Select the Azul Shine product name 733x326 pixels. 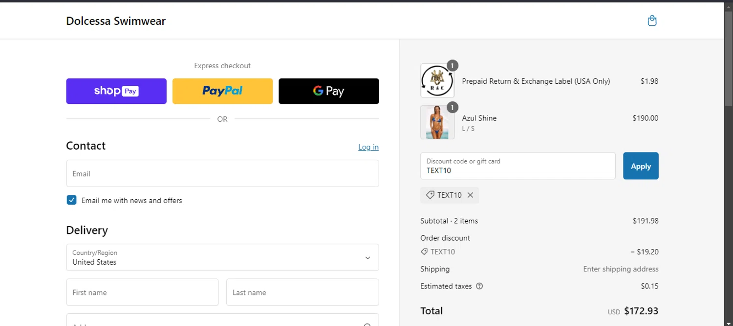479,118
